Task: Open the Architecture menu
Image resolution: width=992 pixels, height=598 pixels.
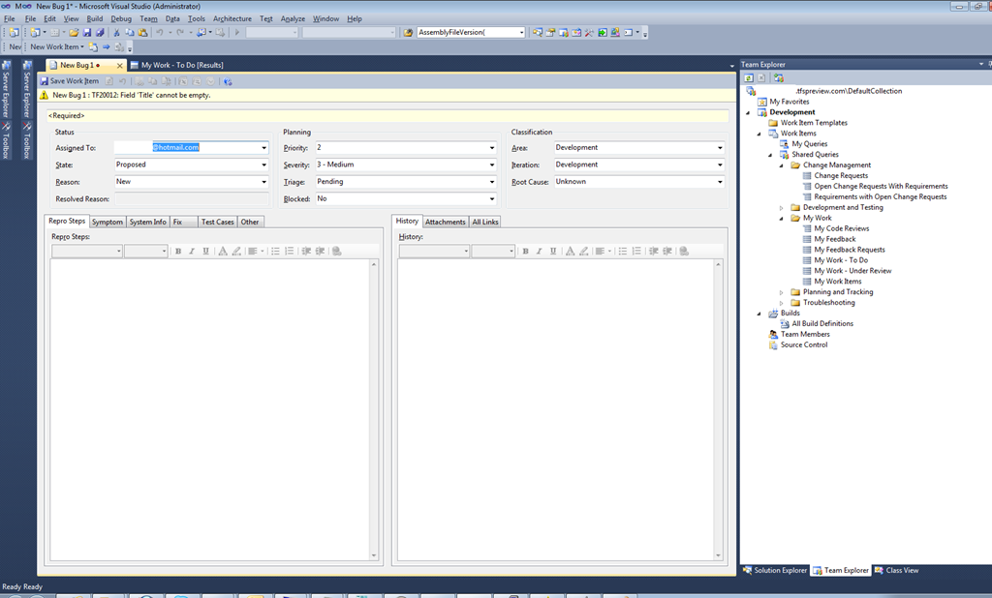Action: tap(232, 18)
